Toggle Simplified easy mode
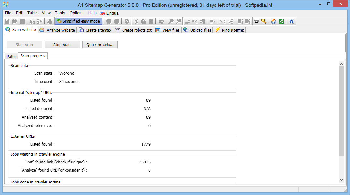 [79, 21]
